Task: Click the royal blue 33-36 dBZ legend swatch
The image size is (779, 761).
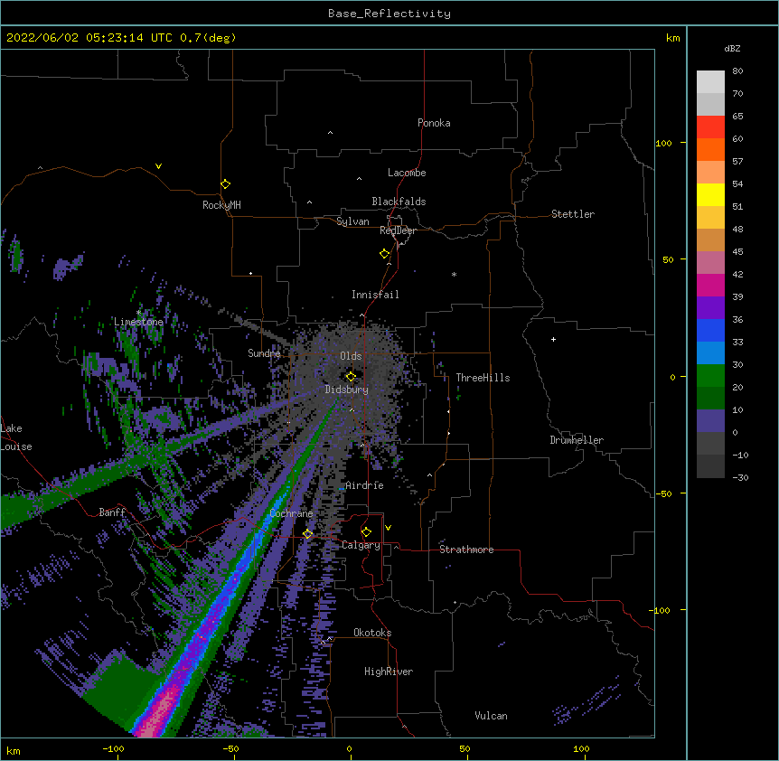Action: pos(710,331)
